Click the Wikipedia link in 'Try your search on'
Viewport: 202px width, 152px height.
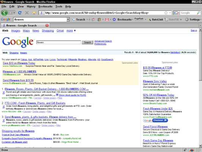72,59
